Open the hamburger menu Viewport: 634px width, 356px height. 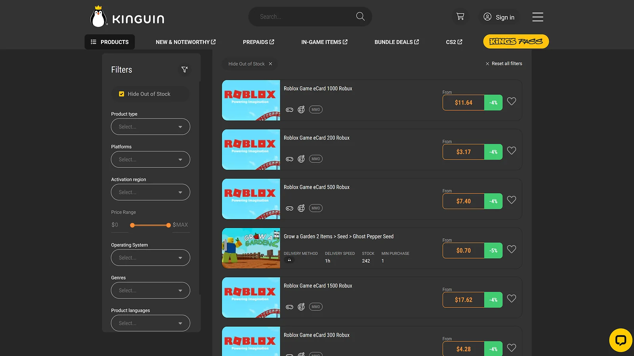538,17
